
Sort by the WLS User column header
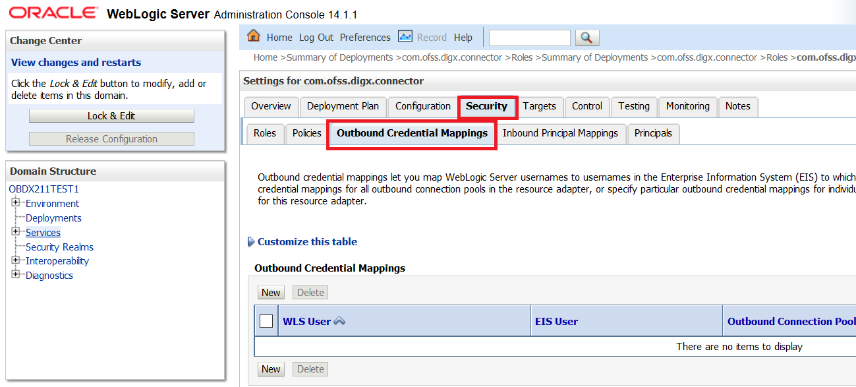tap(306, 322)
